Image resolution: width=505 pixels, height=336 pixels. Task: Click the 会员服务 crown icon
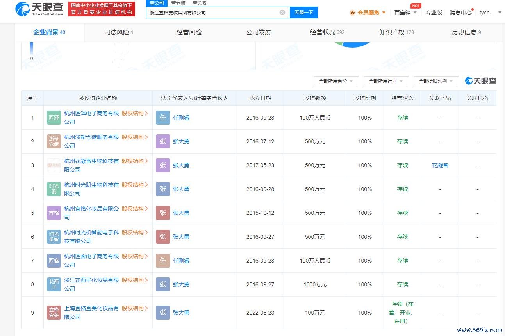click(x=352, y=13)
